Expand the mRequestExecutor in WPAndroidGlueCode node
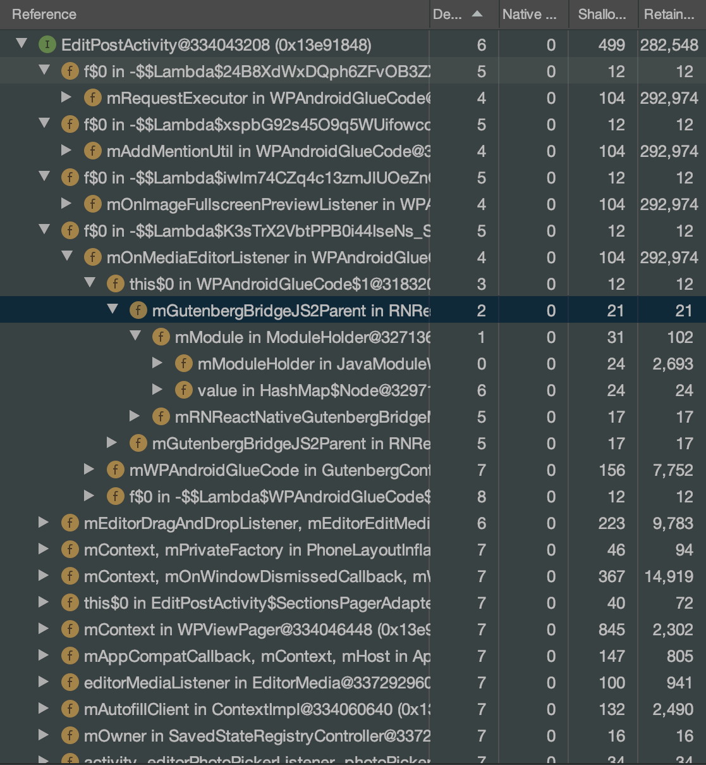The height and width of the screenshot is (765, 706). pos(66,97)
